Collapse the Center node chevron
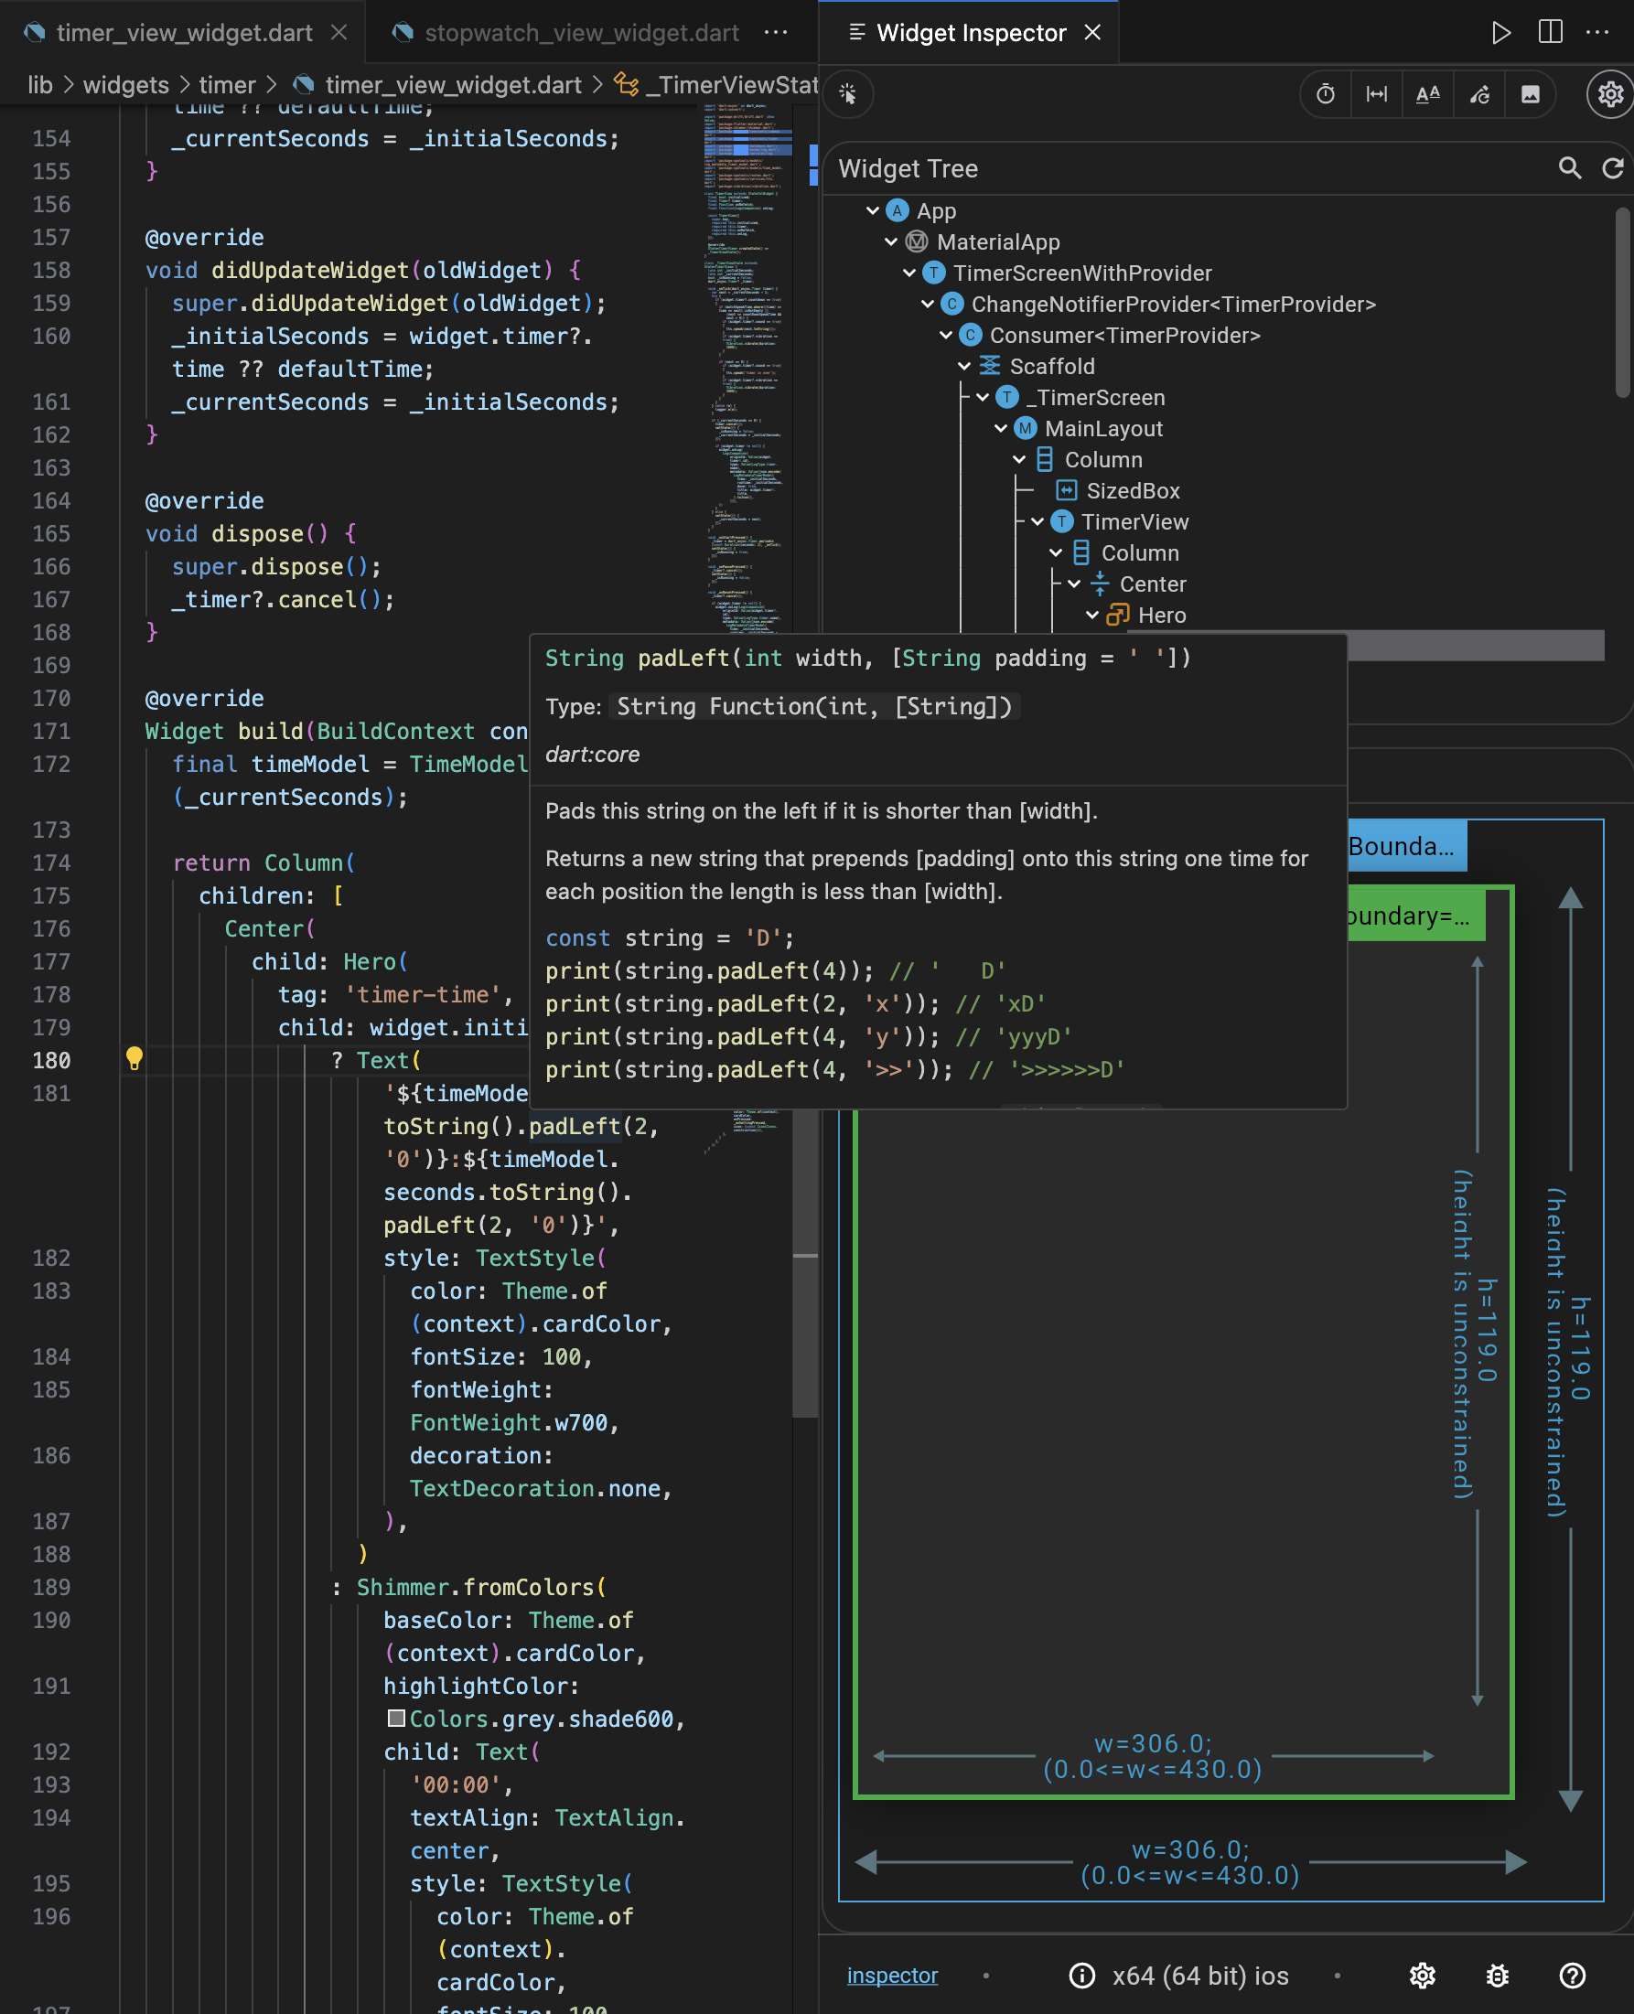1634x2014 pixels. pos(1075,584)
